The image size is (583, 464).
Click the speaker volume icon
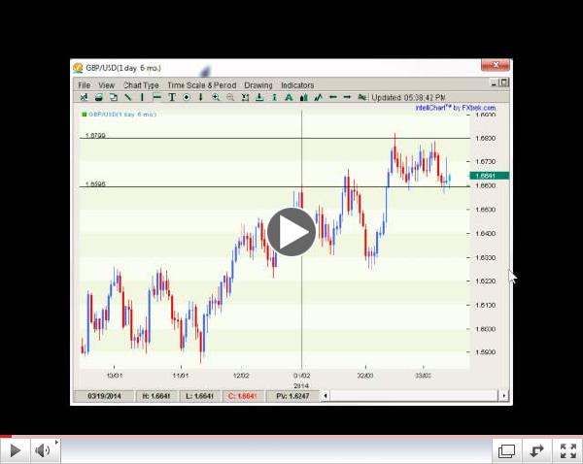click(43, 450)
